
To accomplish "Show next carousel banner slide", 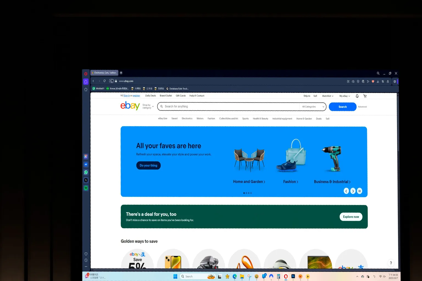I will [353, 191].
